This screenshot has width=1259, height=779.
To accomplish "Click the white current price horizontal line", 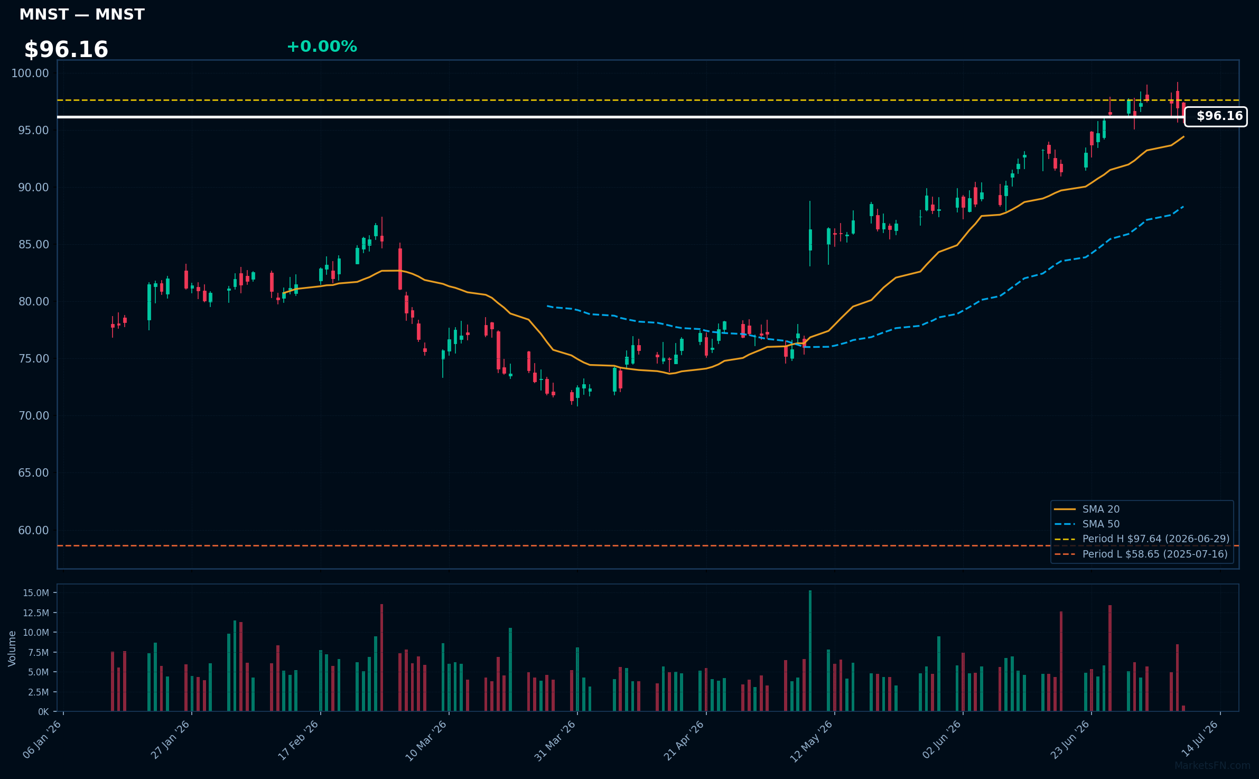I will pos(621,117).
